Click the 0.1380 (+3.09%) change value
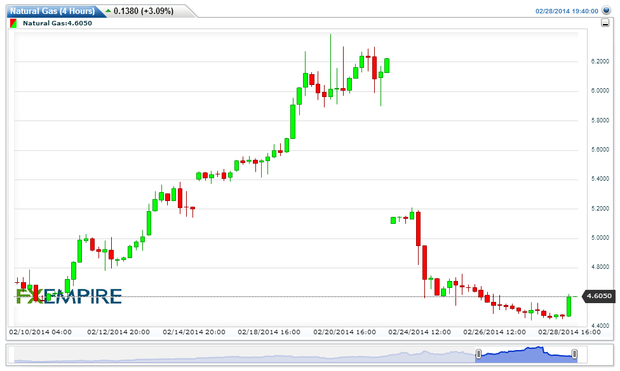 tap(144, 11)
